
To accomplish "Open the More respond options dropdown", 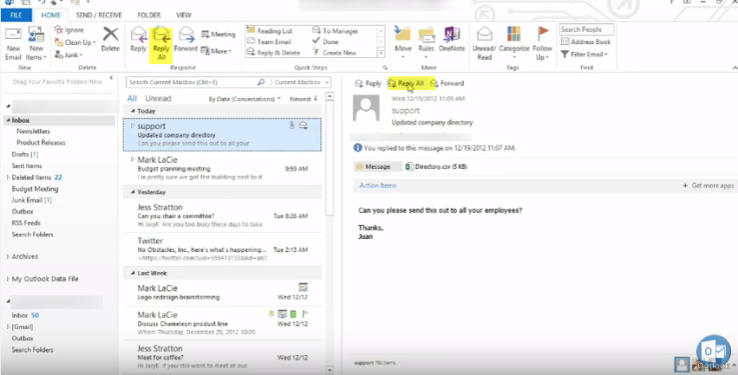I will (216, 51).
